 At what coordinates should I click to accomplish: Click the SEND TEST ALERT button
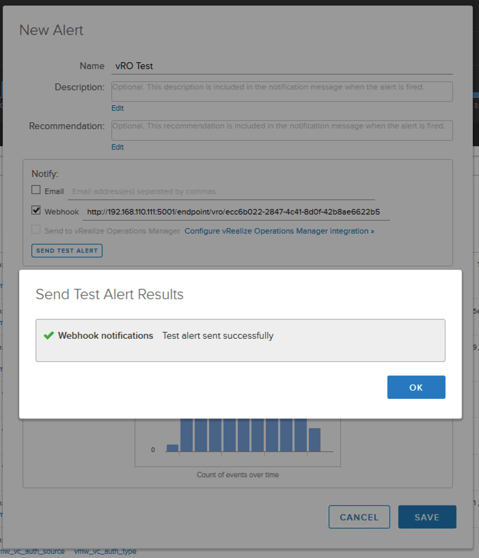tap(67, 251)
